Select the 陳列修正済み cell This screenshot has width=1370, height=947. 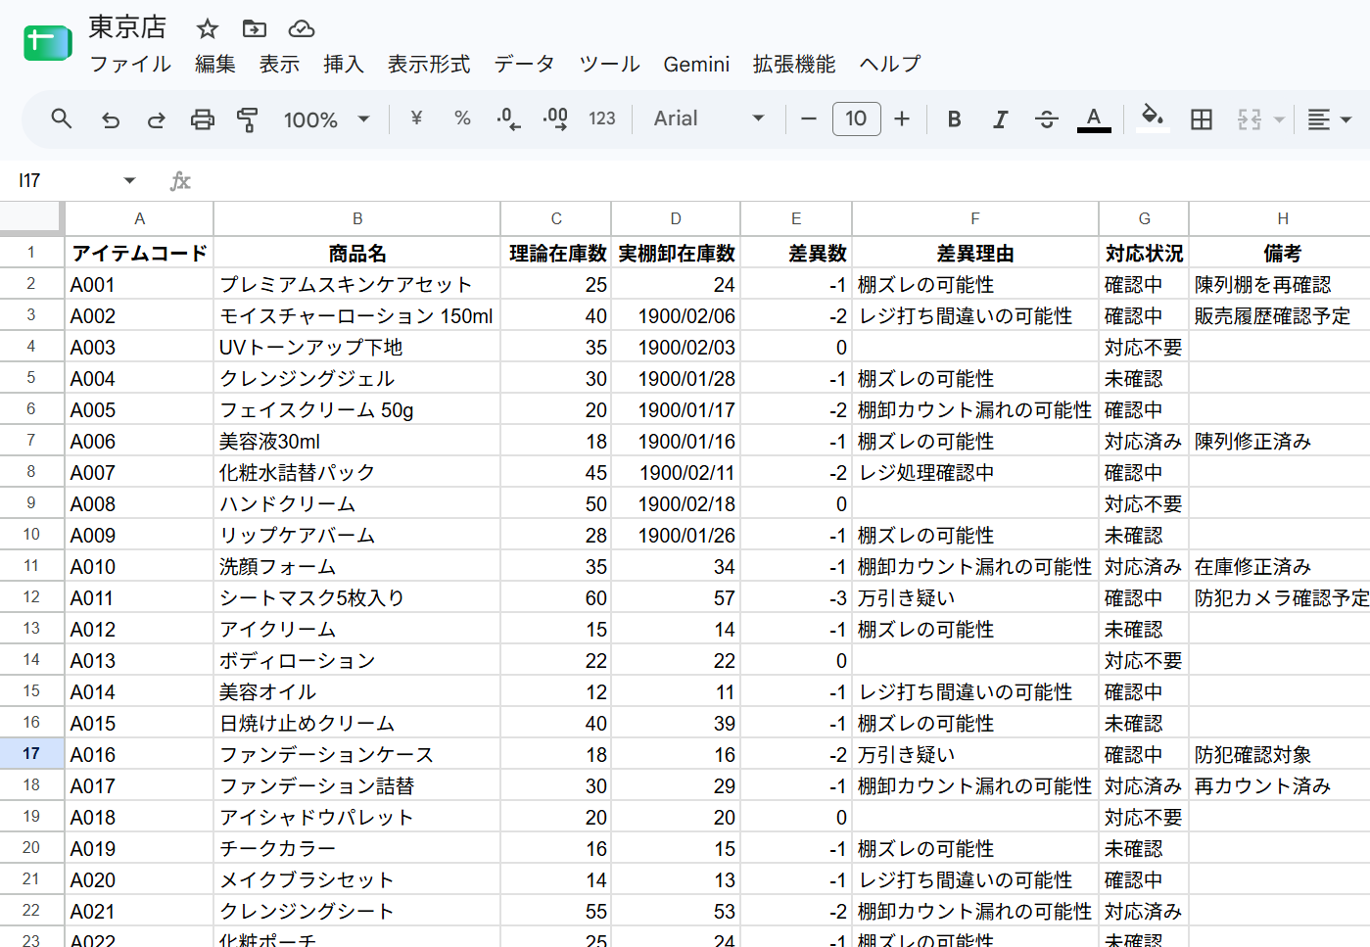(1280, 441)
